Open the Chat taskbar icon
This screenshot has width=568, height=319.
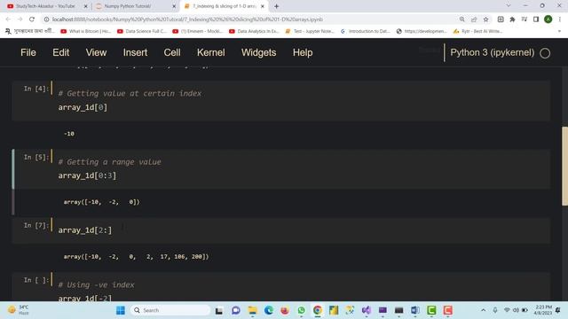[236, 310]
